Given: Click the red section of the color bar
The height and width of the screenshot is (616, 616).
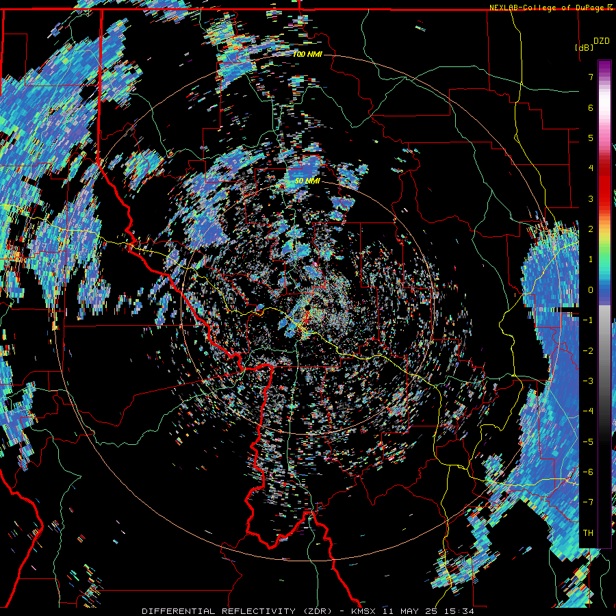Looking at the screenshot, I should [604, 185].
